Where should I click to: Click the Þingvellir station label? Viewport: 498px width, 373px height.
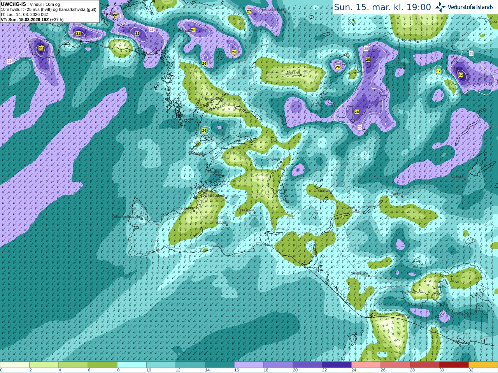click(x=273, y=159)
